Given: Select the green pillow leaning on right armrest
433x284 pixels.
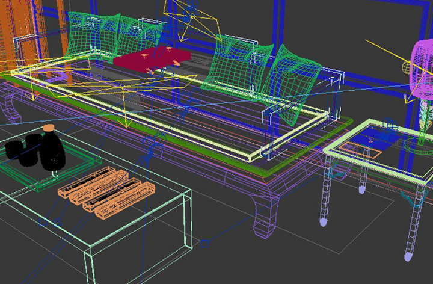Looking at the screenshot, I should [291, 84].
